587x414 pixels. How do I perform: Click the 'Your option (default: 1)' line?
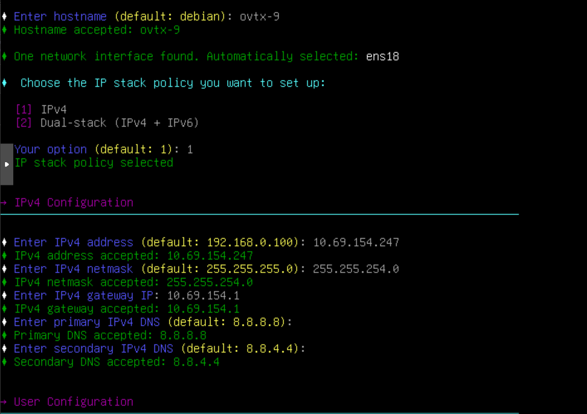104,149
